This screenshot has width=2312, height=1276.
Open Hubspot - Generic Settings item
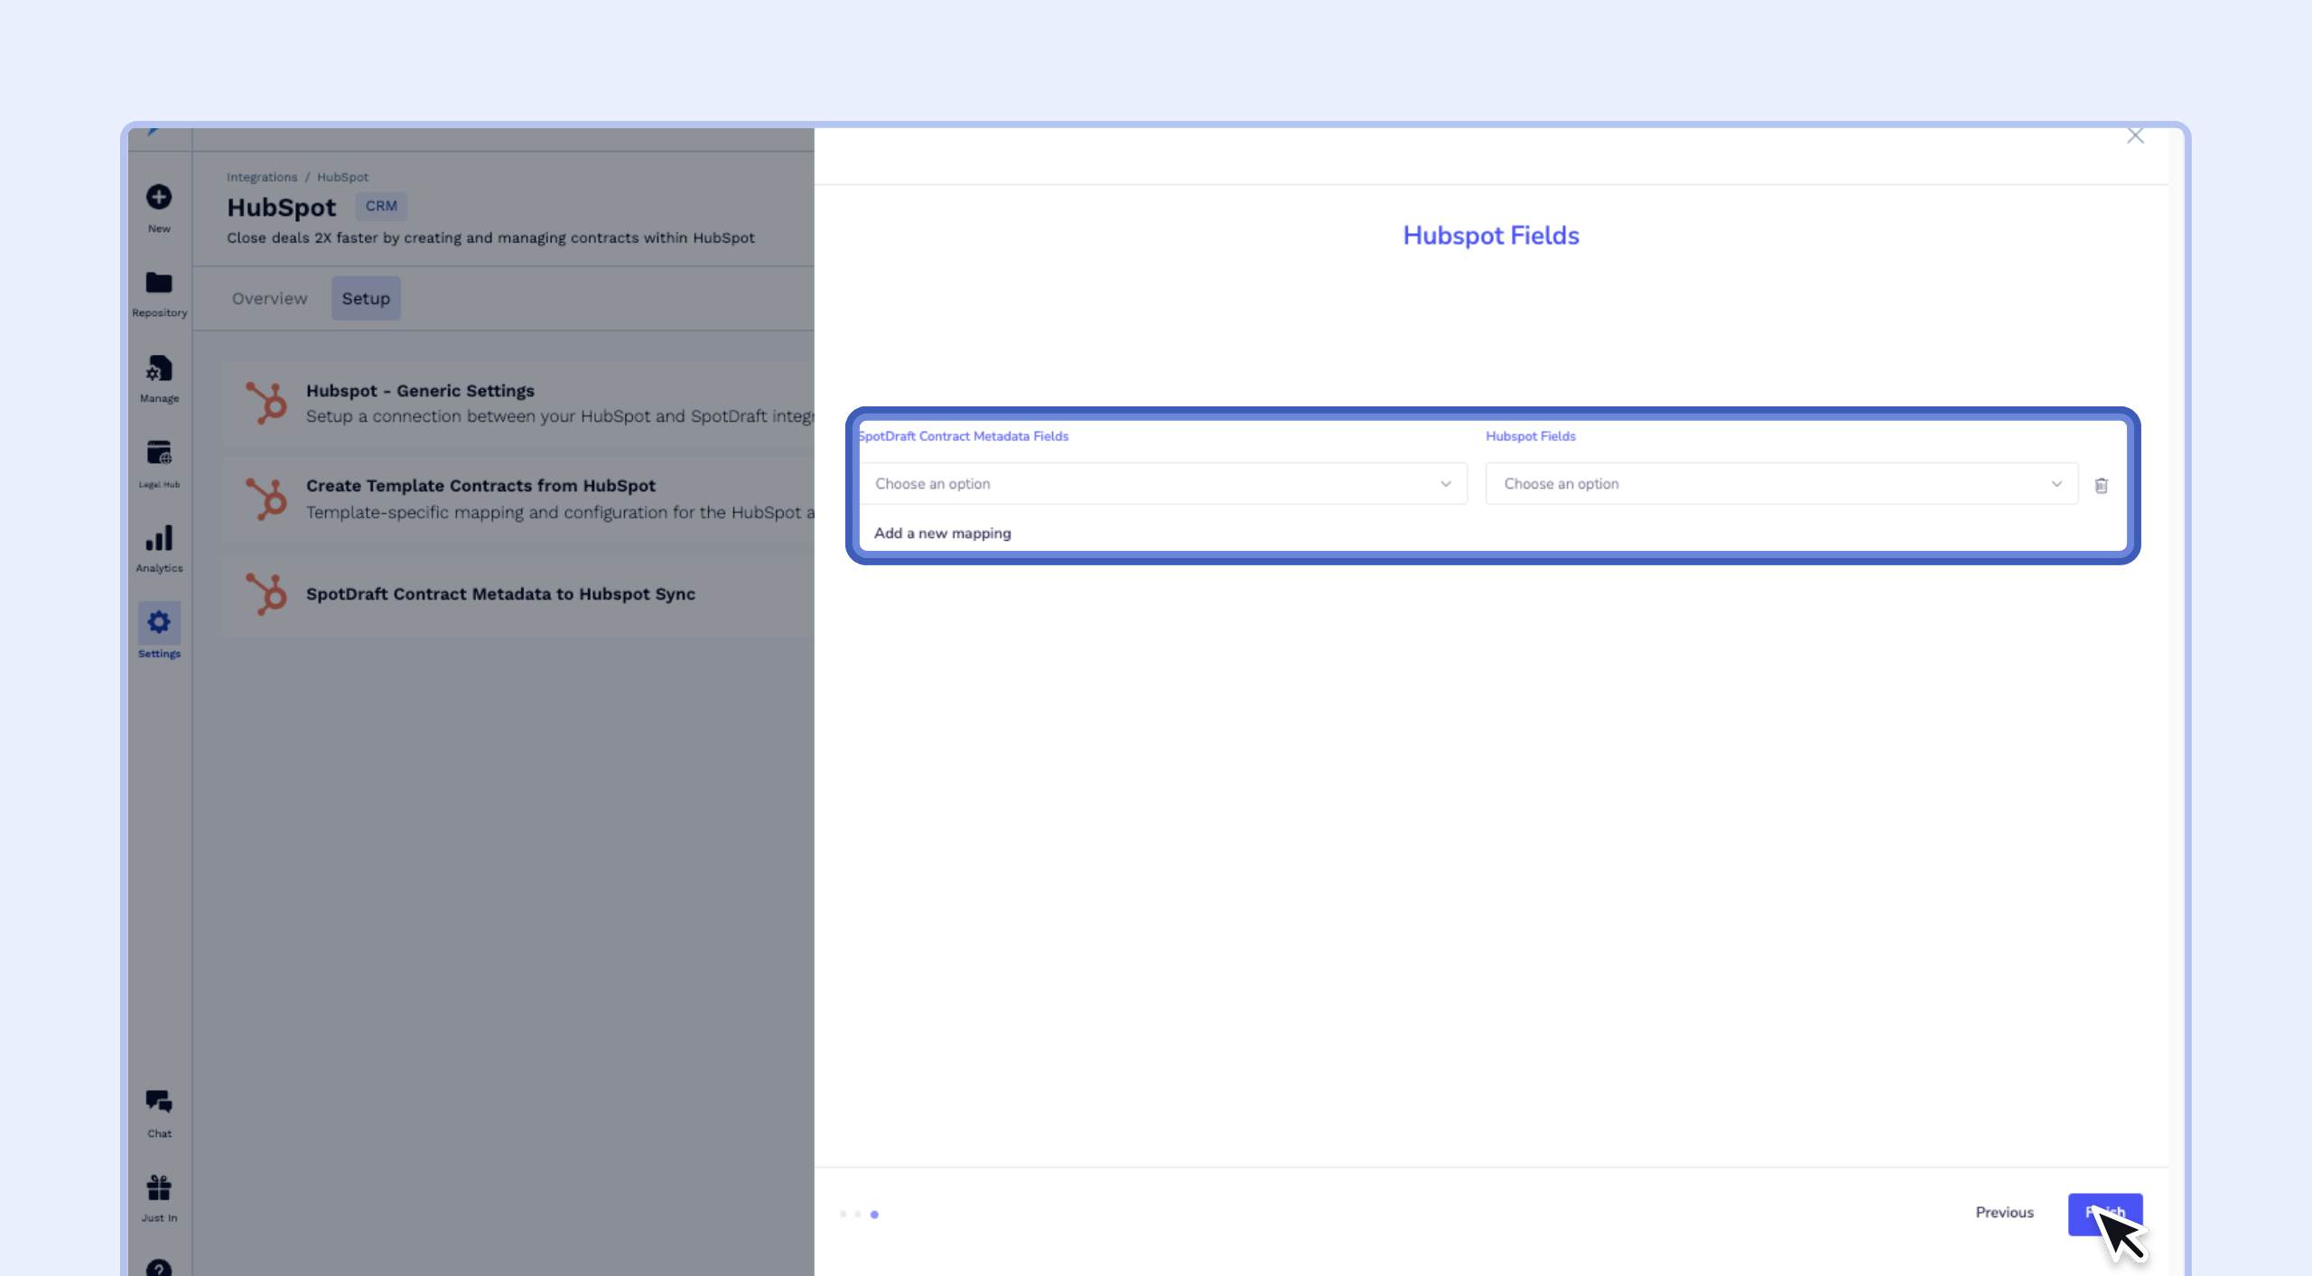(x=420, y=391)
